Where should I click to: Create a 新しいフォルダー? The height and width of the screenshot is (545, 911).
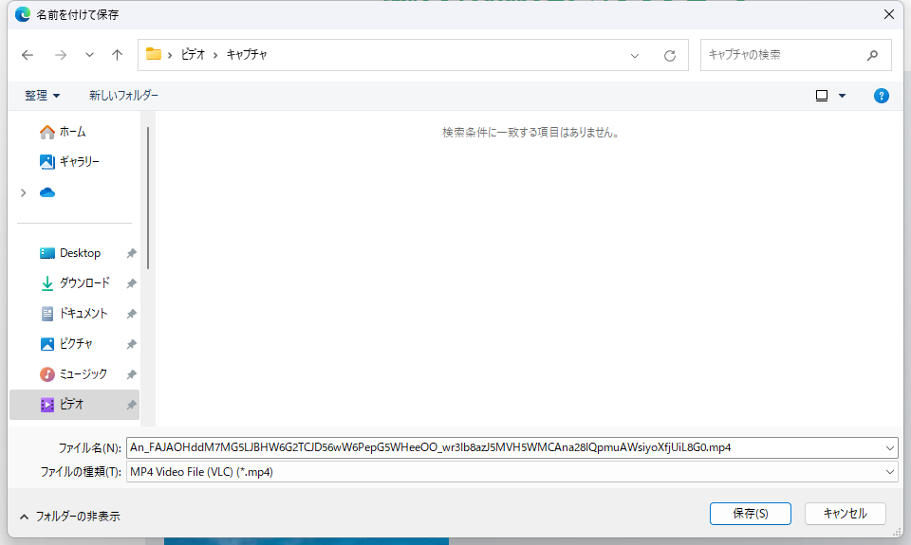(123, 95)
